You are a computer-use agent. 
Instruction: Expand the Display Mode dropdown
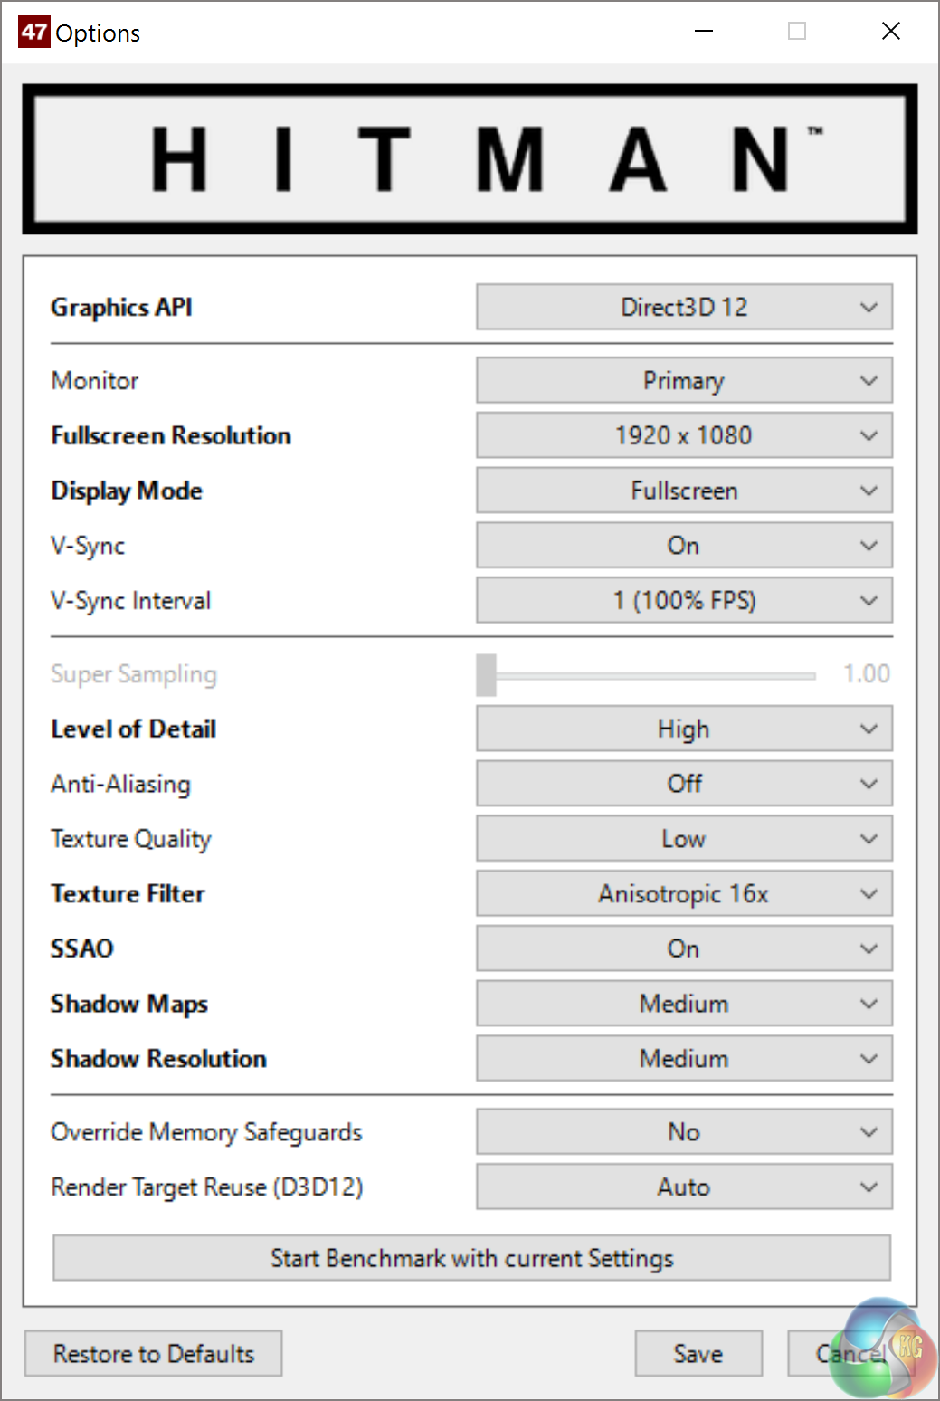click(684, 491)
